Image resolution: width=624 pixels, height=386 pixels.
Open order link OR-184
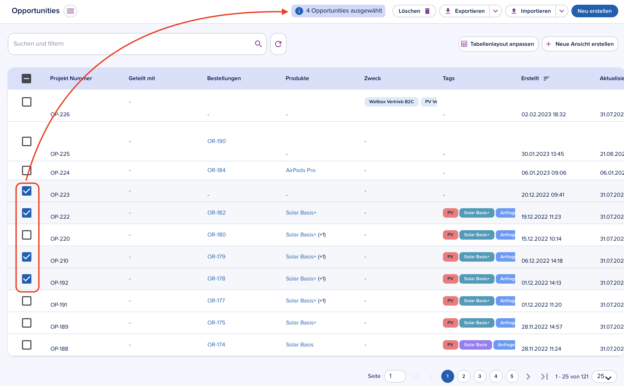click(216, 170)
